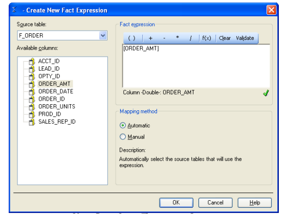Click the ORDER_DATE column icon

coord(32,91)
